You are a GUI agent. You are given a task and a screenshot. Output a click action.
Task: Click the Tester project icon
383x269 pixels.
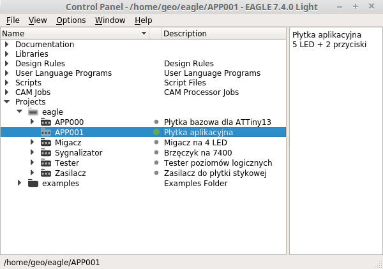pos(45,163)
